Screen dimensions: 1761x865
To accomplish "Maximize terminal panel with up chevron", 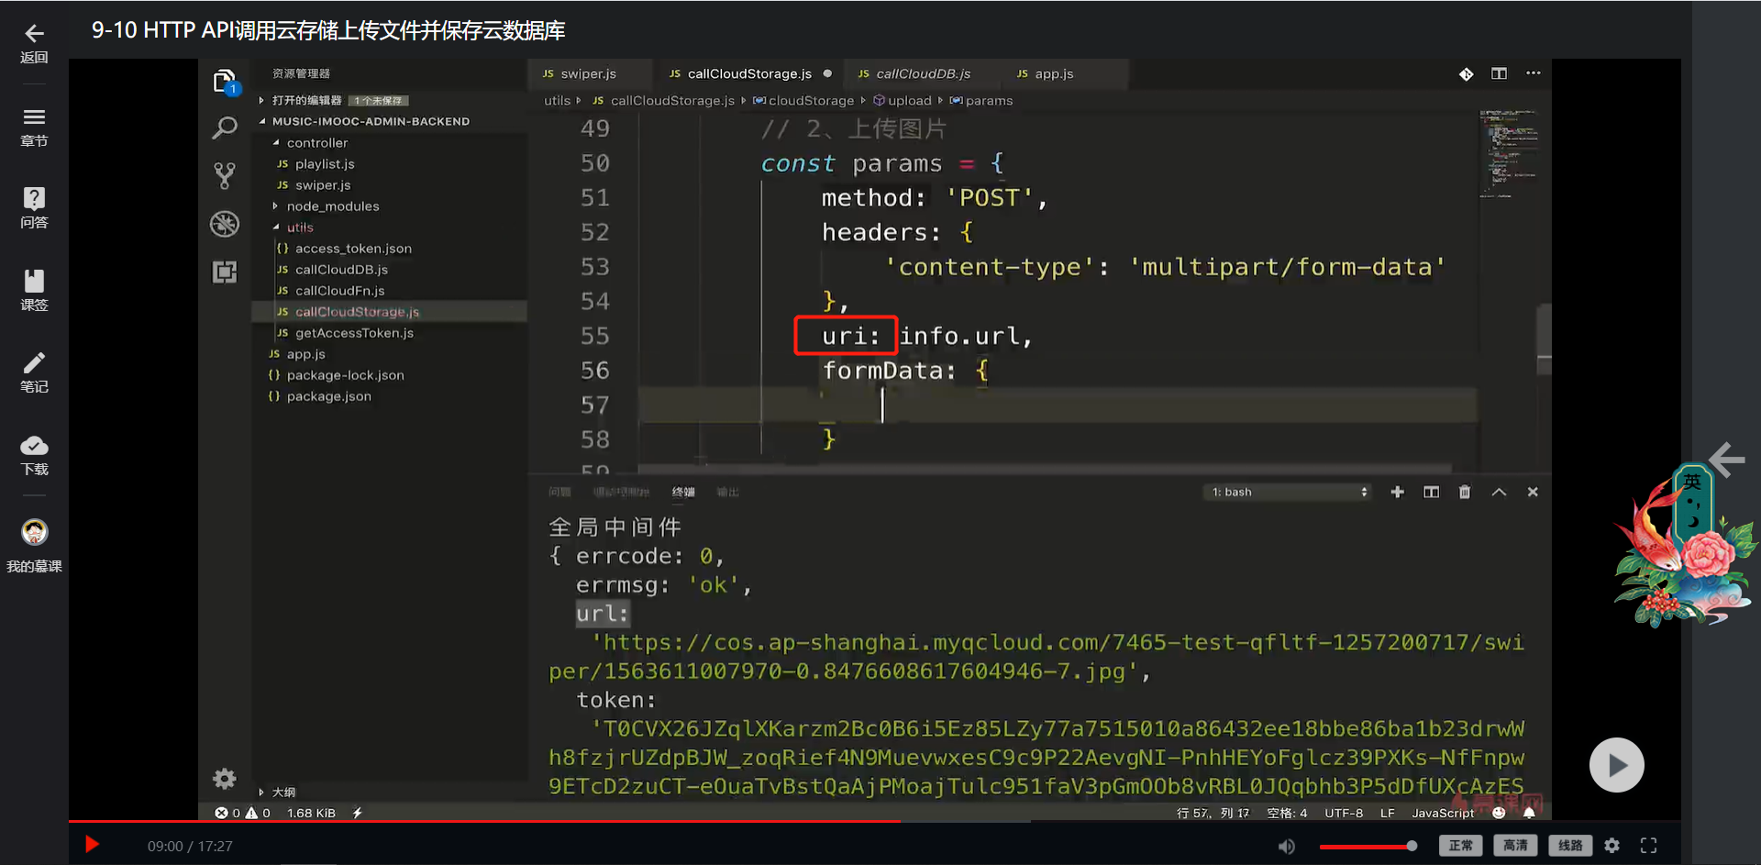I will pyautogui.click(x=1499, y=493).
